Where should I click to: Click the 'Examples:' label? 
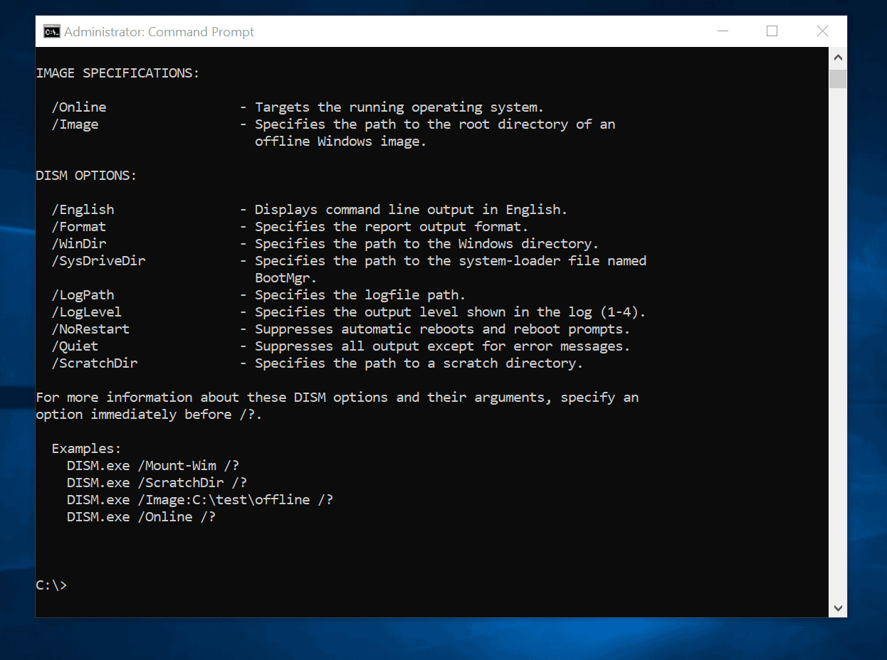coord(87,449)
